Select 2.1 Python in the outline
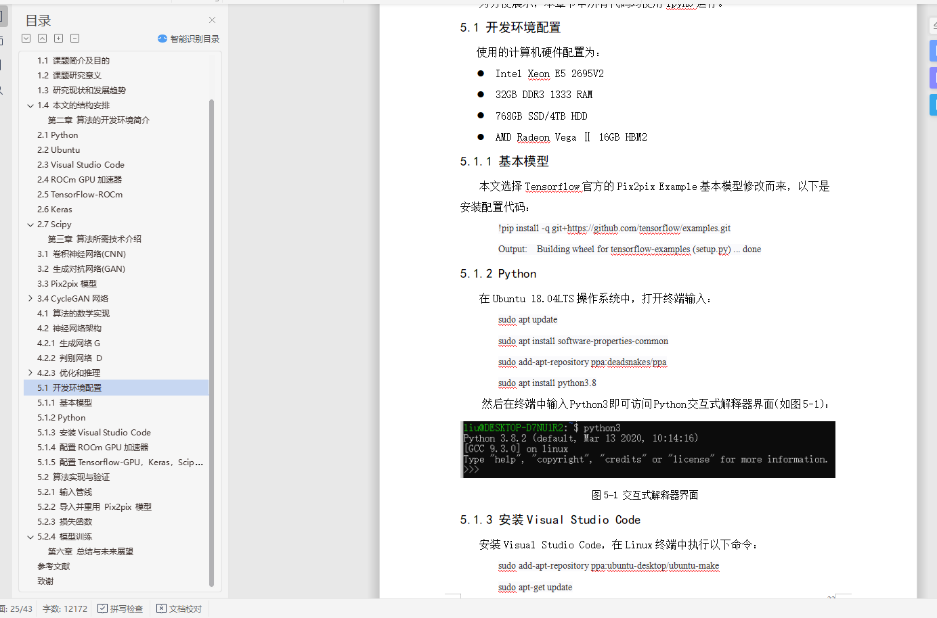937x618 pixels. [58, 135]
